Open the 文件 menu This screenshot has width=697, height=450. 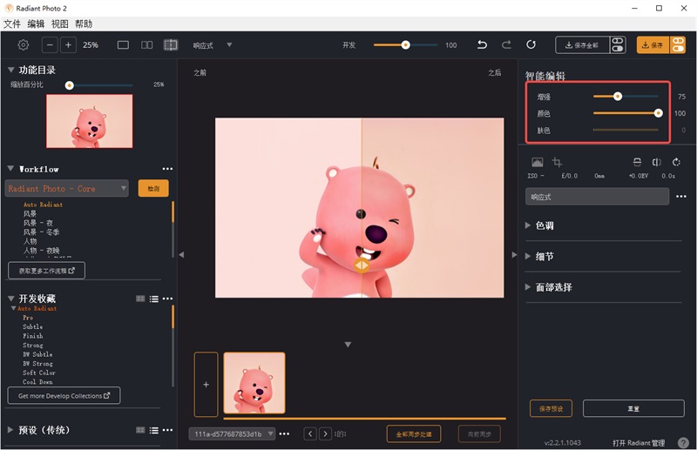click(12, 24)
